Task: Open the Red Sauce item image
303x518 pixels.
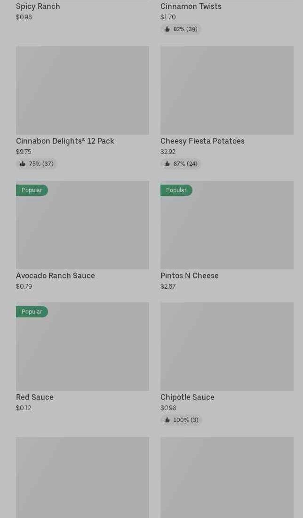Action: click(x=82, y=352)
